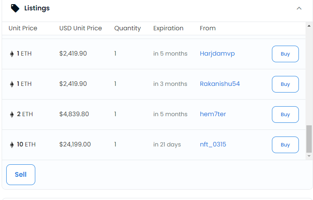The height and width of the screenshot is (200, 313).
Task: Click the Listings price tag icon
Action: (15, 8)
